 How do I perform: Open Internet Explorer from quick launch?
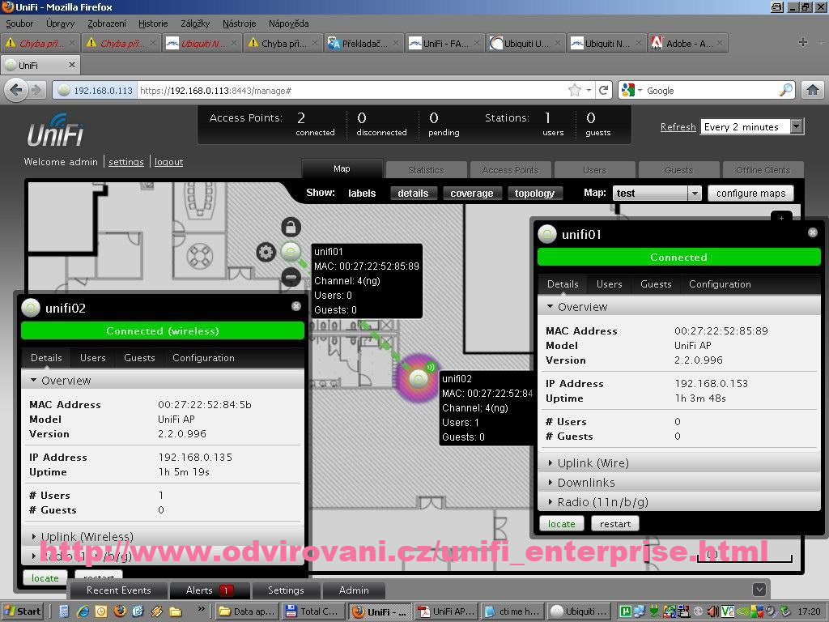(83, 611)
